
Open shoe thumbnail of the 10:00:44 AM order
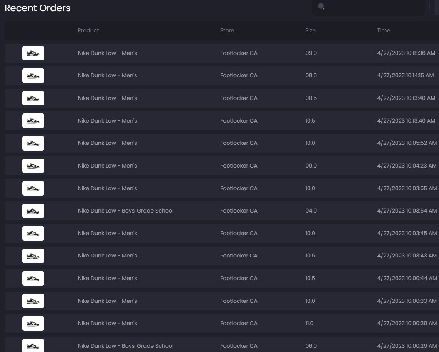pos(33,278)
